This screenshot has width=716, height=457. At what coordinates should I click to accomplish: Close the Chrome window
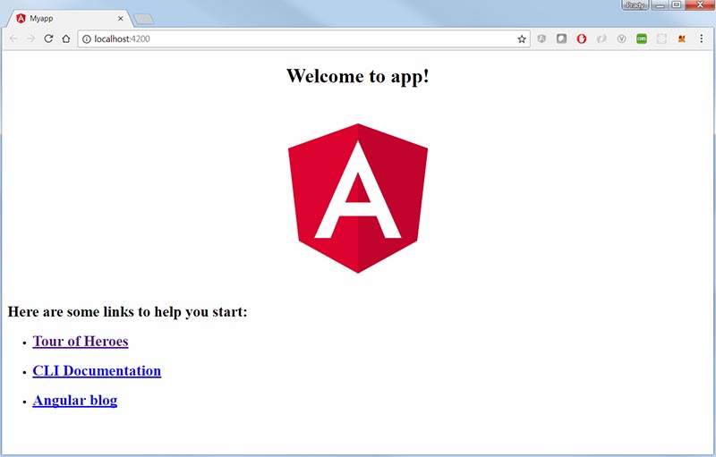(x=700, y=5)
